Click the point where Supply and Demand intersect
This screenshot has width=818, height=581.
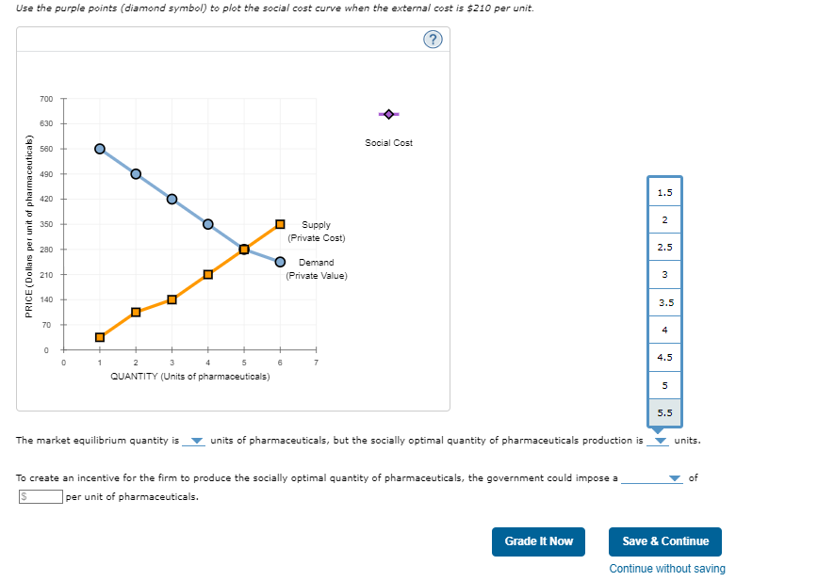pyautogui.click(x=244, y=250)
